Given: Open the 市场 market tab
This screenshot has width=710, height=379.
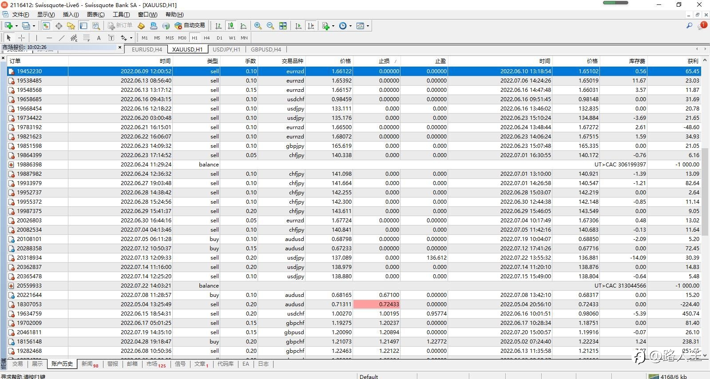Looking at the screenshot, I should pyautogui.click(x=156, y=363).
